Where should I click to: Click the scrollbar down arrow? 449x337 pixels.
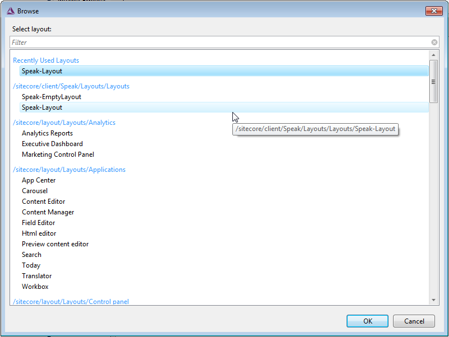pos(433,300)
